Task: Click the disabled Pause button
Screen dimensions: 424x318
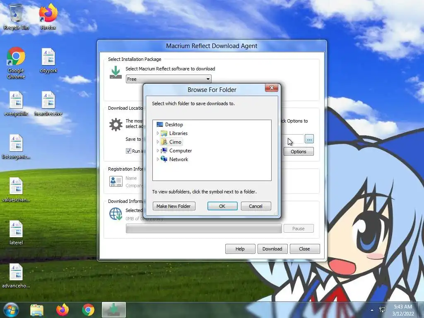Action: tap(299, 229)
